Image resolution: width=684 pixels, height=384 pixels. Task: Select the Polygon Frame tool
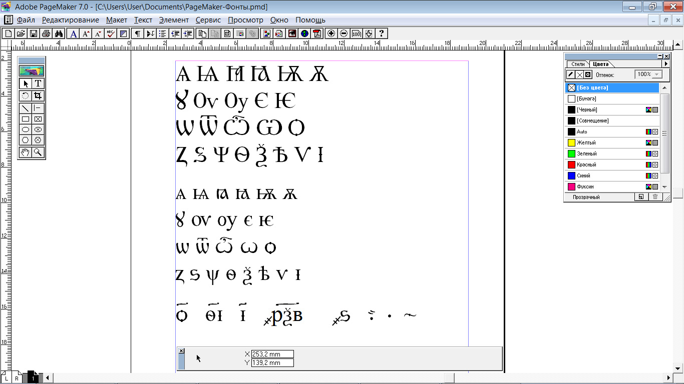click(x=38, y=140)
